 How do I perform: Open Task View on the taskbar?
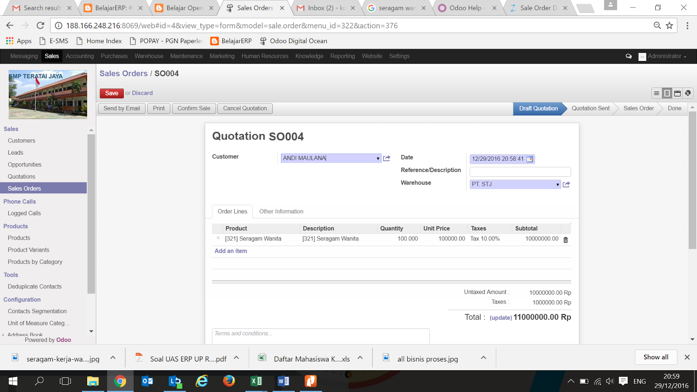tap(65, 381)
